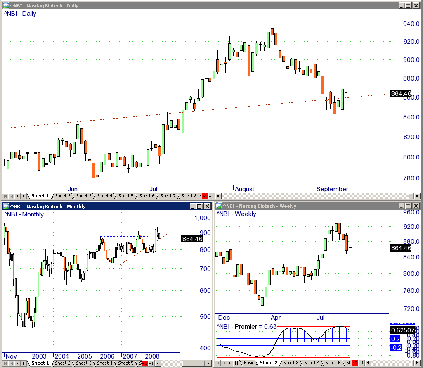Switch to Sheet 3 in Monthly window
The height and width of the screenshot is (368, 423).
[84, 363]
